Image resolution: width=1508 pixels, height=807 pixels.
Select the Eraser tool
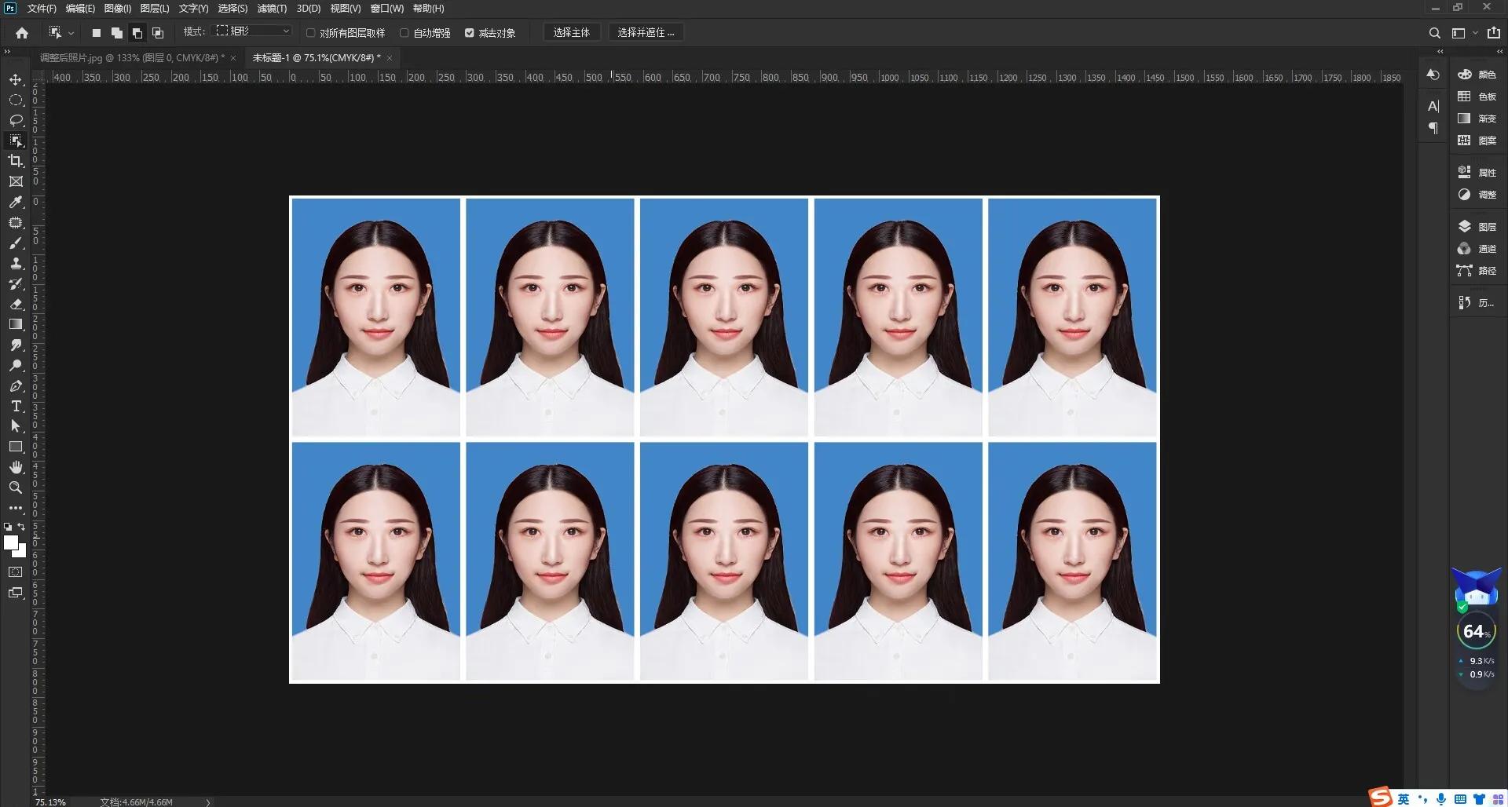coord(16,304)
